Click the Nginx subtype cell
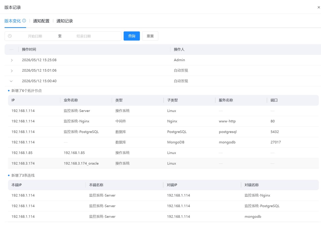This screenshot has width=321, height=228. pos(172,121)
